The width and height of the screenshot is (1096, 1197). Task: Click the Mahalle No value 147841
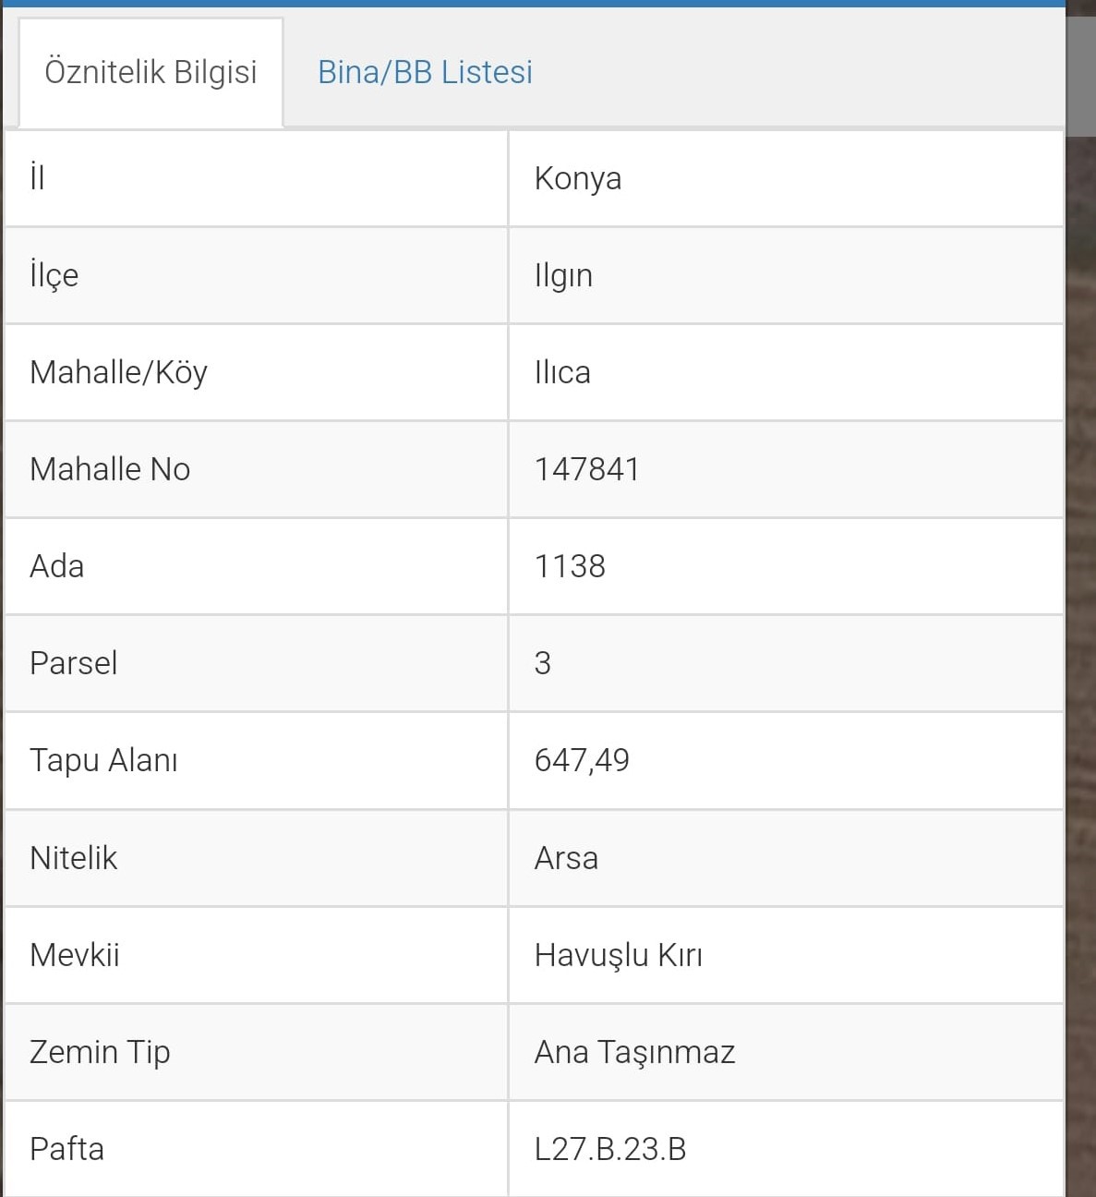(x=586, y=469)
